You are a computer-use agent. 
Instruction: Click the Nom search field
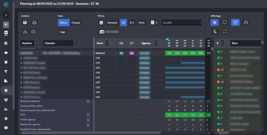click(x=245, y=43)
